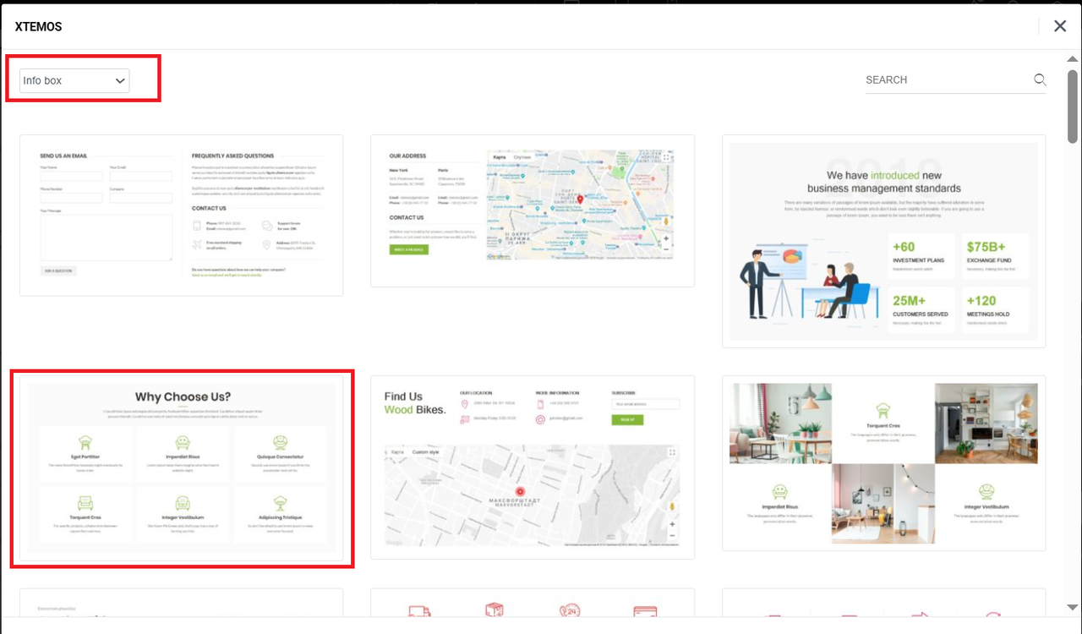The image size is (1082, 634).
Task: Pick the Find Us Wood Bikes template
Action: click(533, 467)
